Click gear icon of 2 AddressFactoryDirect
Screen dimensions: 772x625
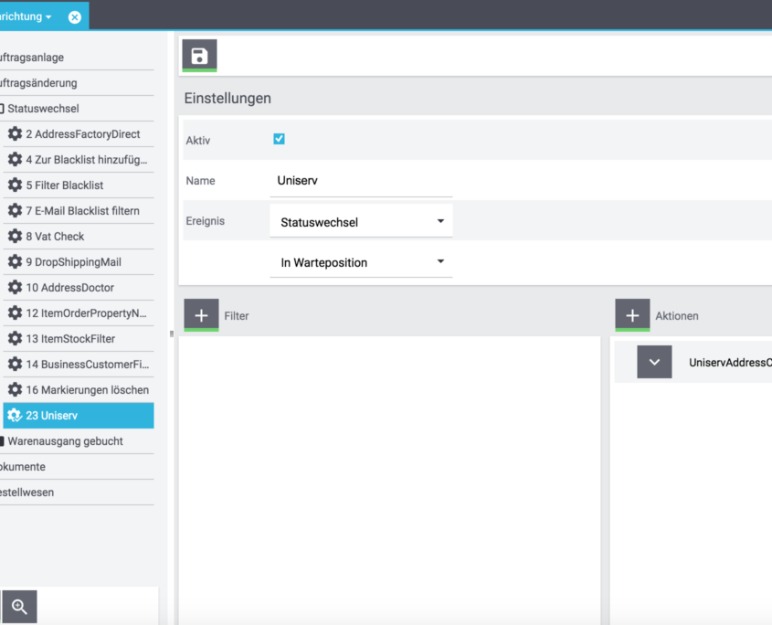coord(15,133)
